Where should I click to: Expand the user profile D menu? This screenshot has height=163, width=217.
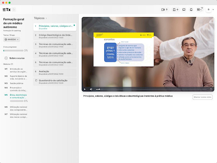209,9
